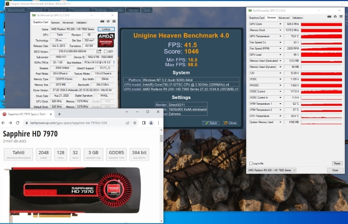Click the VDDC Current sensor graph

[321, 92]
